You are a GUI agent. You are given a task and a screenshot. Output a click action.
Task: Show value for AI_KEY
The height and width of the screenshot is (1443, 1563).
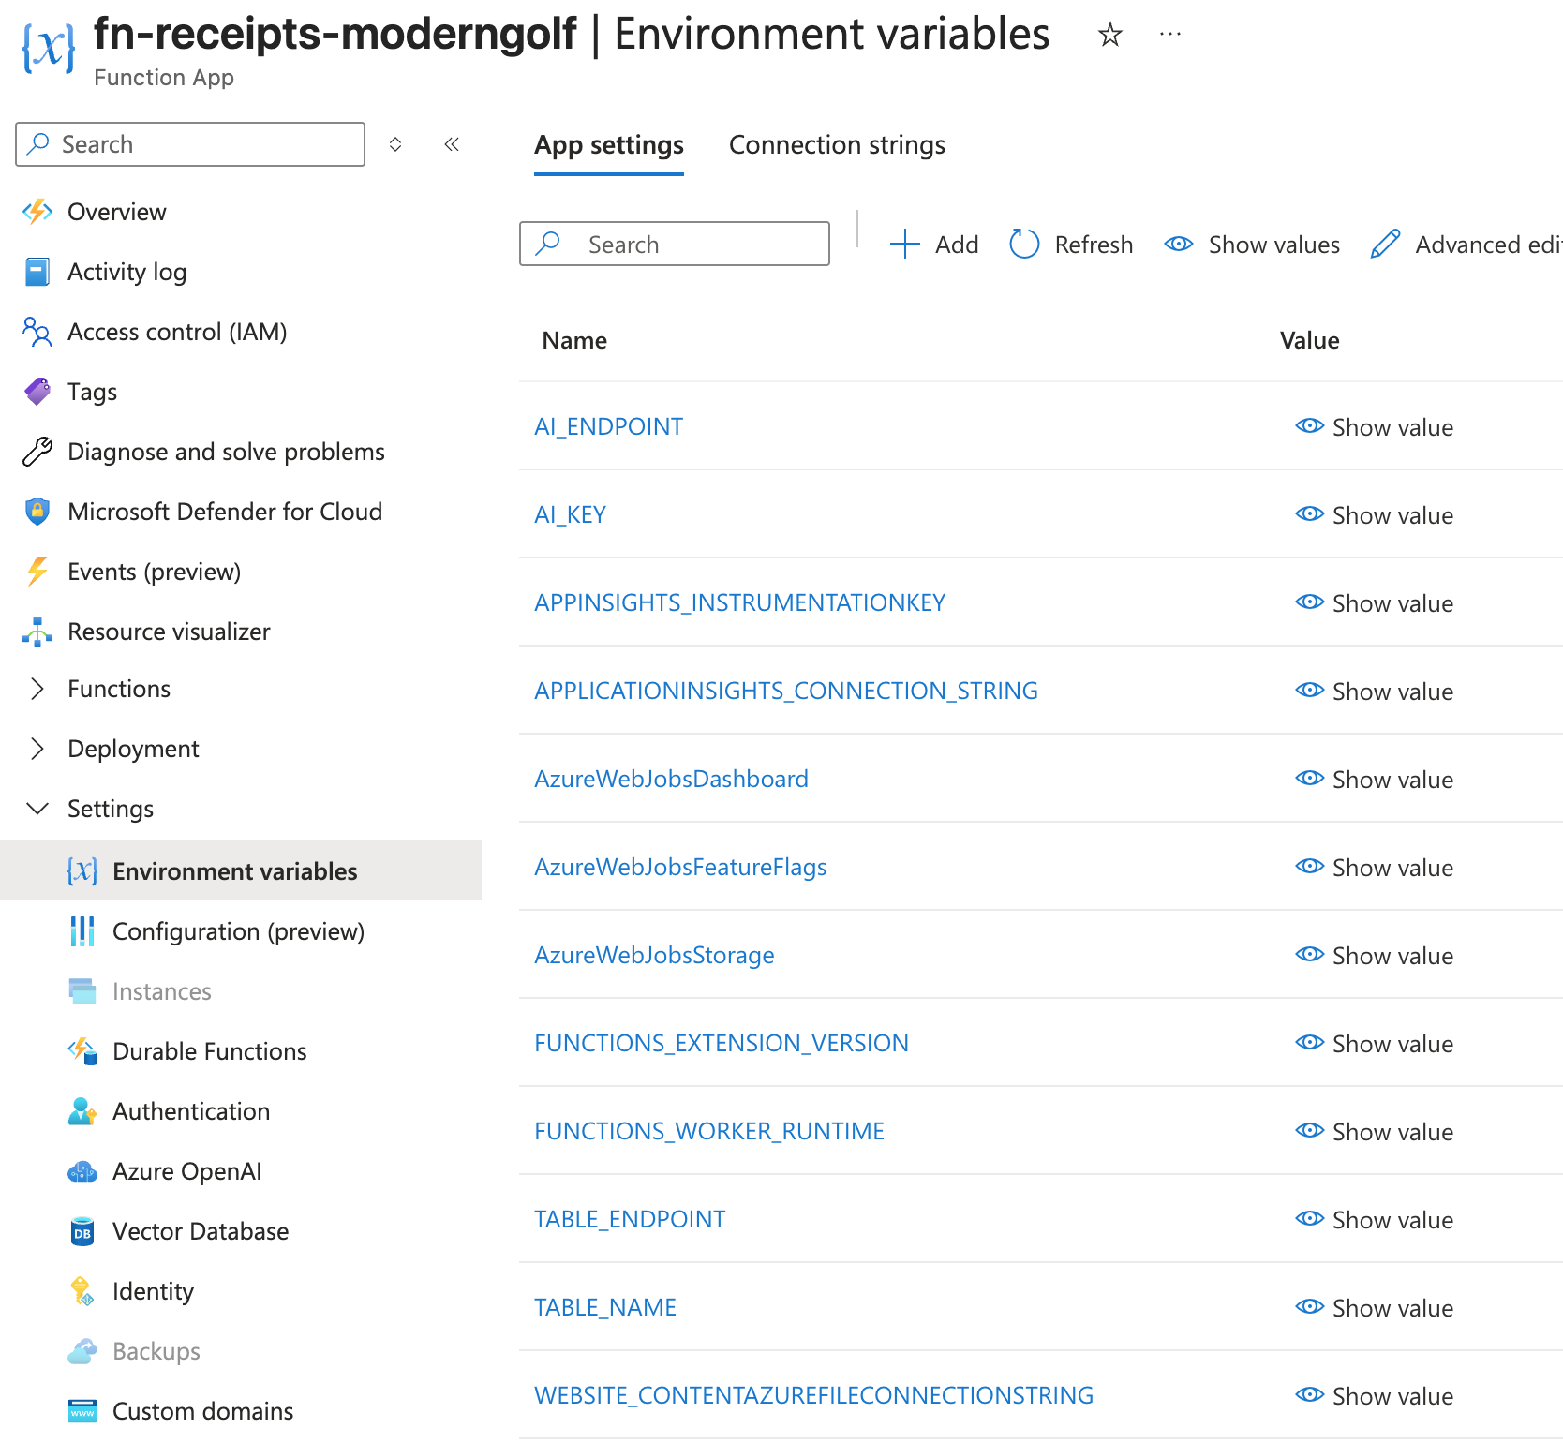tap(1375, 515)
